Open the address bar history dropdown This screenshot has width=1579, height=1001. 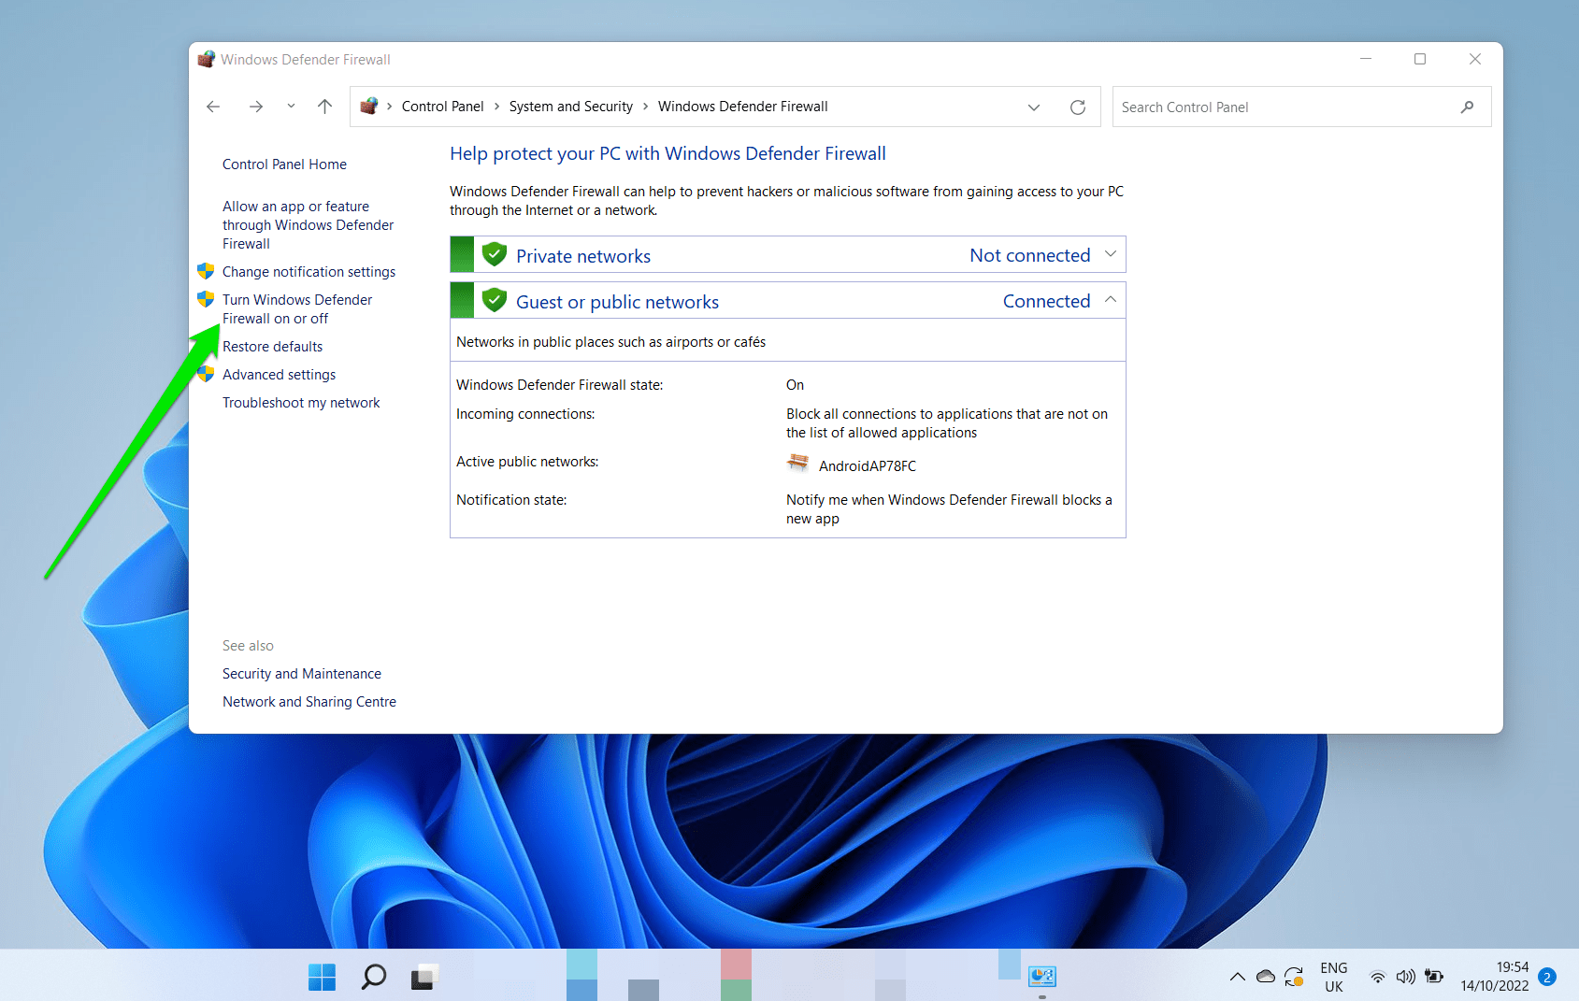(x=1034, y=107)
